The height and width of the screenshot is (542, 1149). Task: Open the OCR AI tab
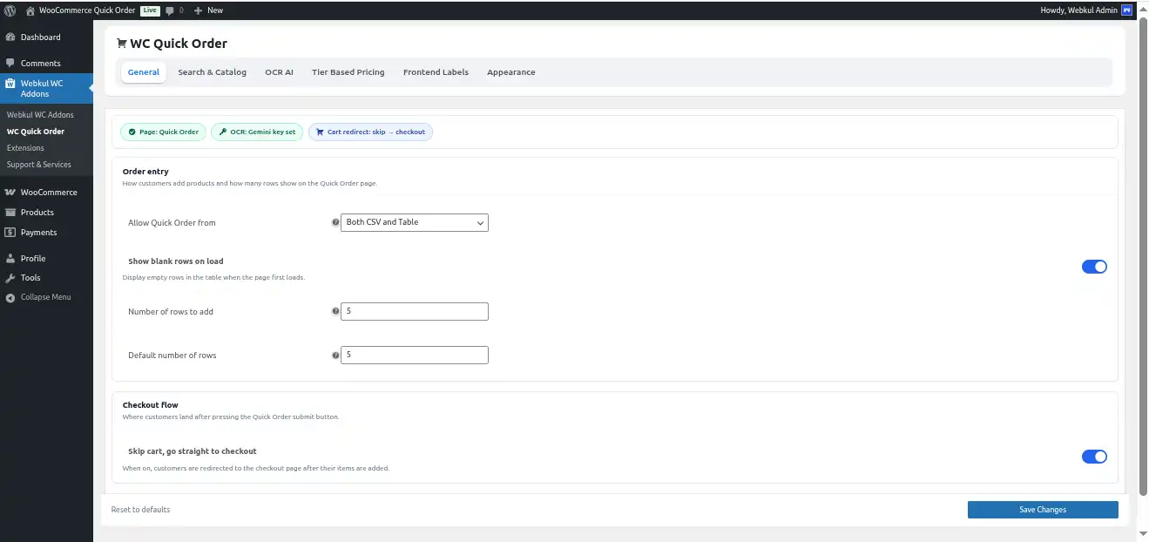click(x=279, y=72)
